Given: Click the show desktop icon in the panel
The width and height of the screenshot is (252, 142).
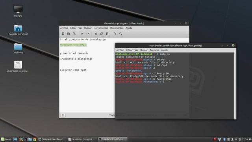Looking at the screenshot, I should [15, 139].
